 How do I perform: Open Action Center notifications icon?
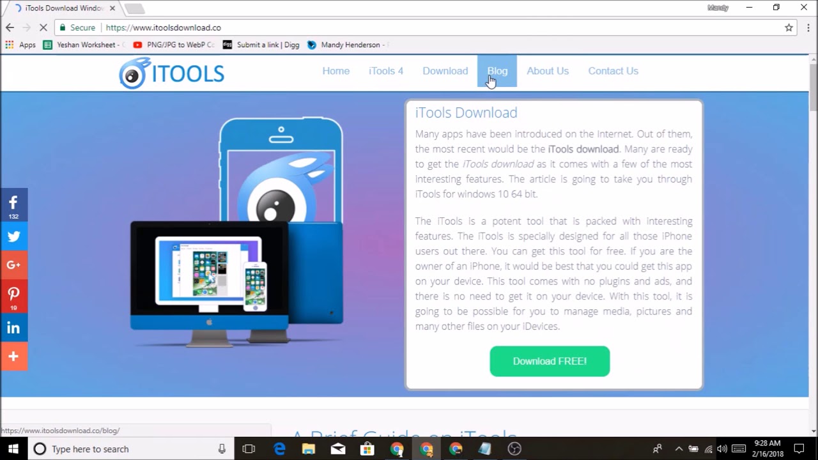point(799,449)
